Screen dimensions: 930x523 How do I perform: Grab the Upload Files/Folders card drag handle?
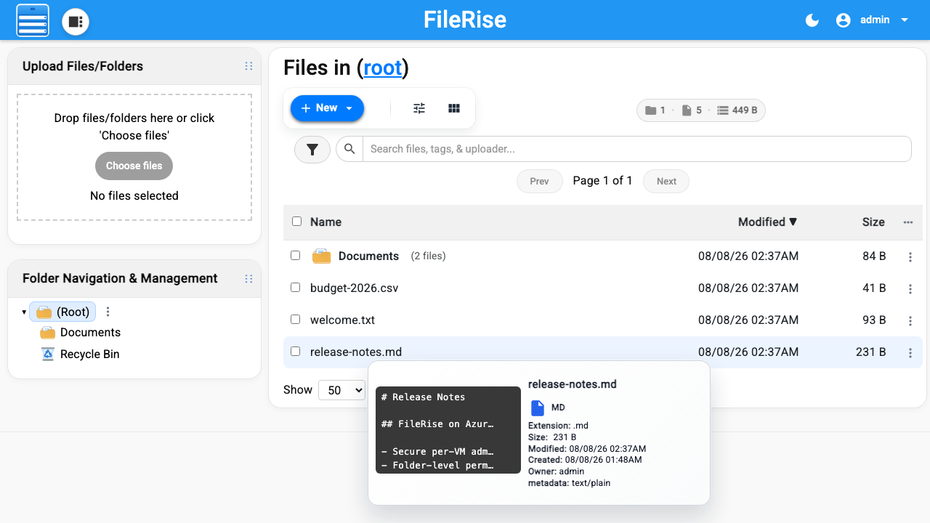[248, 66]
